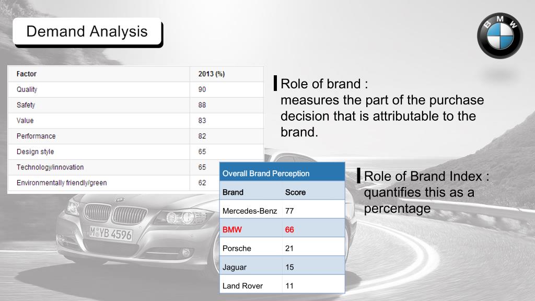
Task: Select the Jaguar score 15
Action: pos(313,265)
